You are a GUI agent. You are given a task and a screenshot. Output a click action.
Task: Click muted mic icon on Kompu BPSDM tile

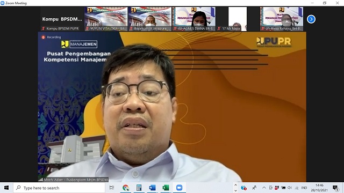tap(44, 28)
